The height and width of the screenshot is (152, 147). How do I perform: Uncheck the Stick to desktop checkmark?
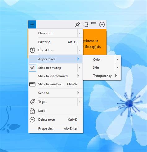(x=33, y=68)
